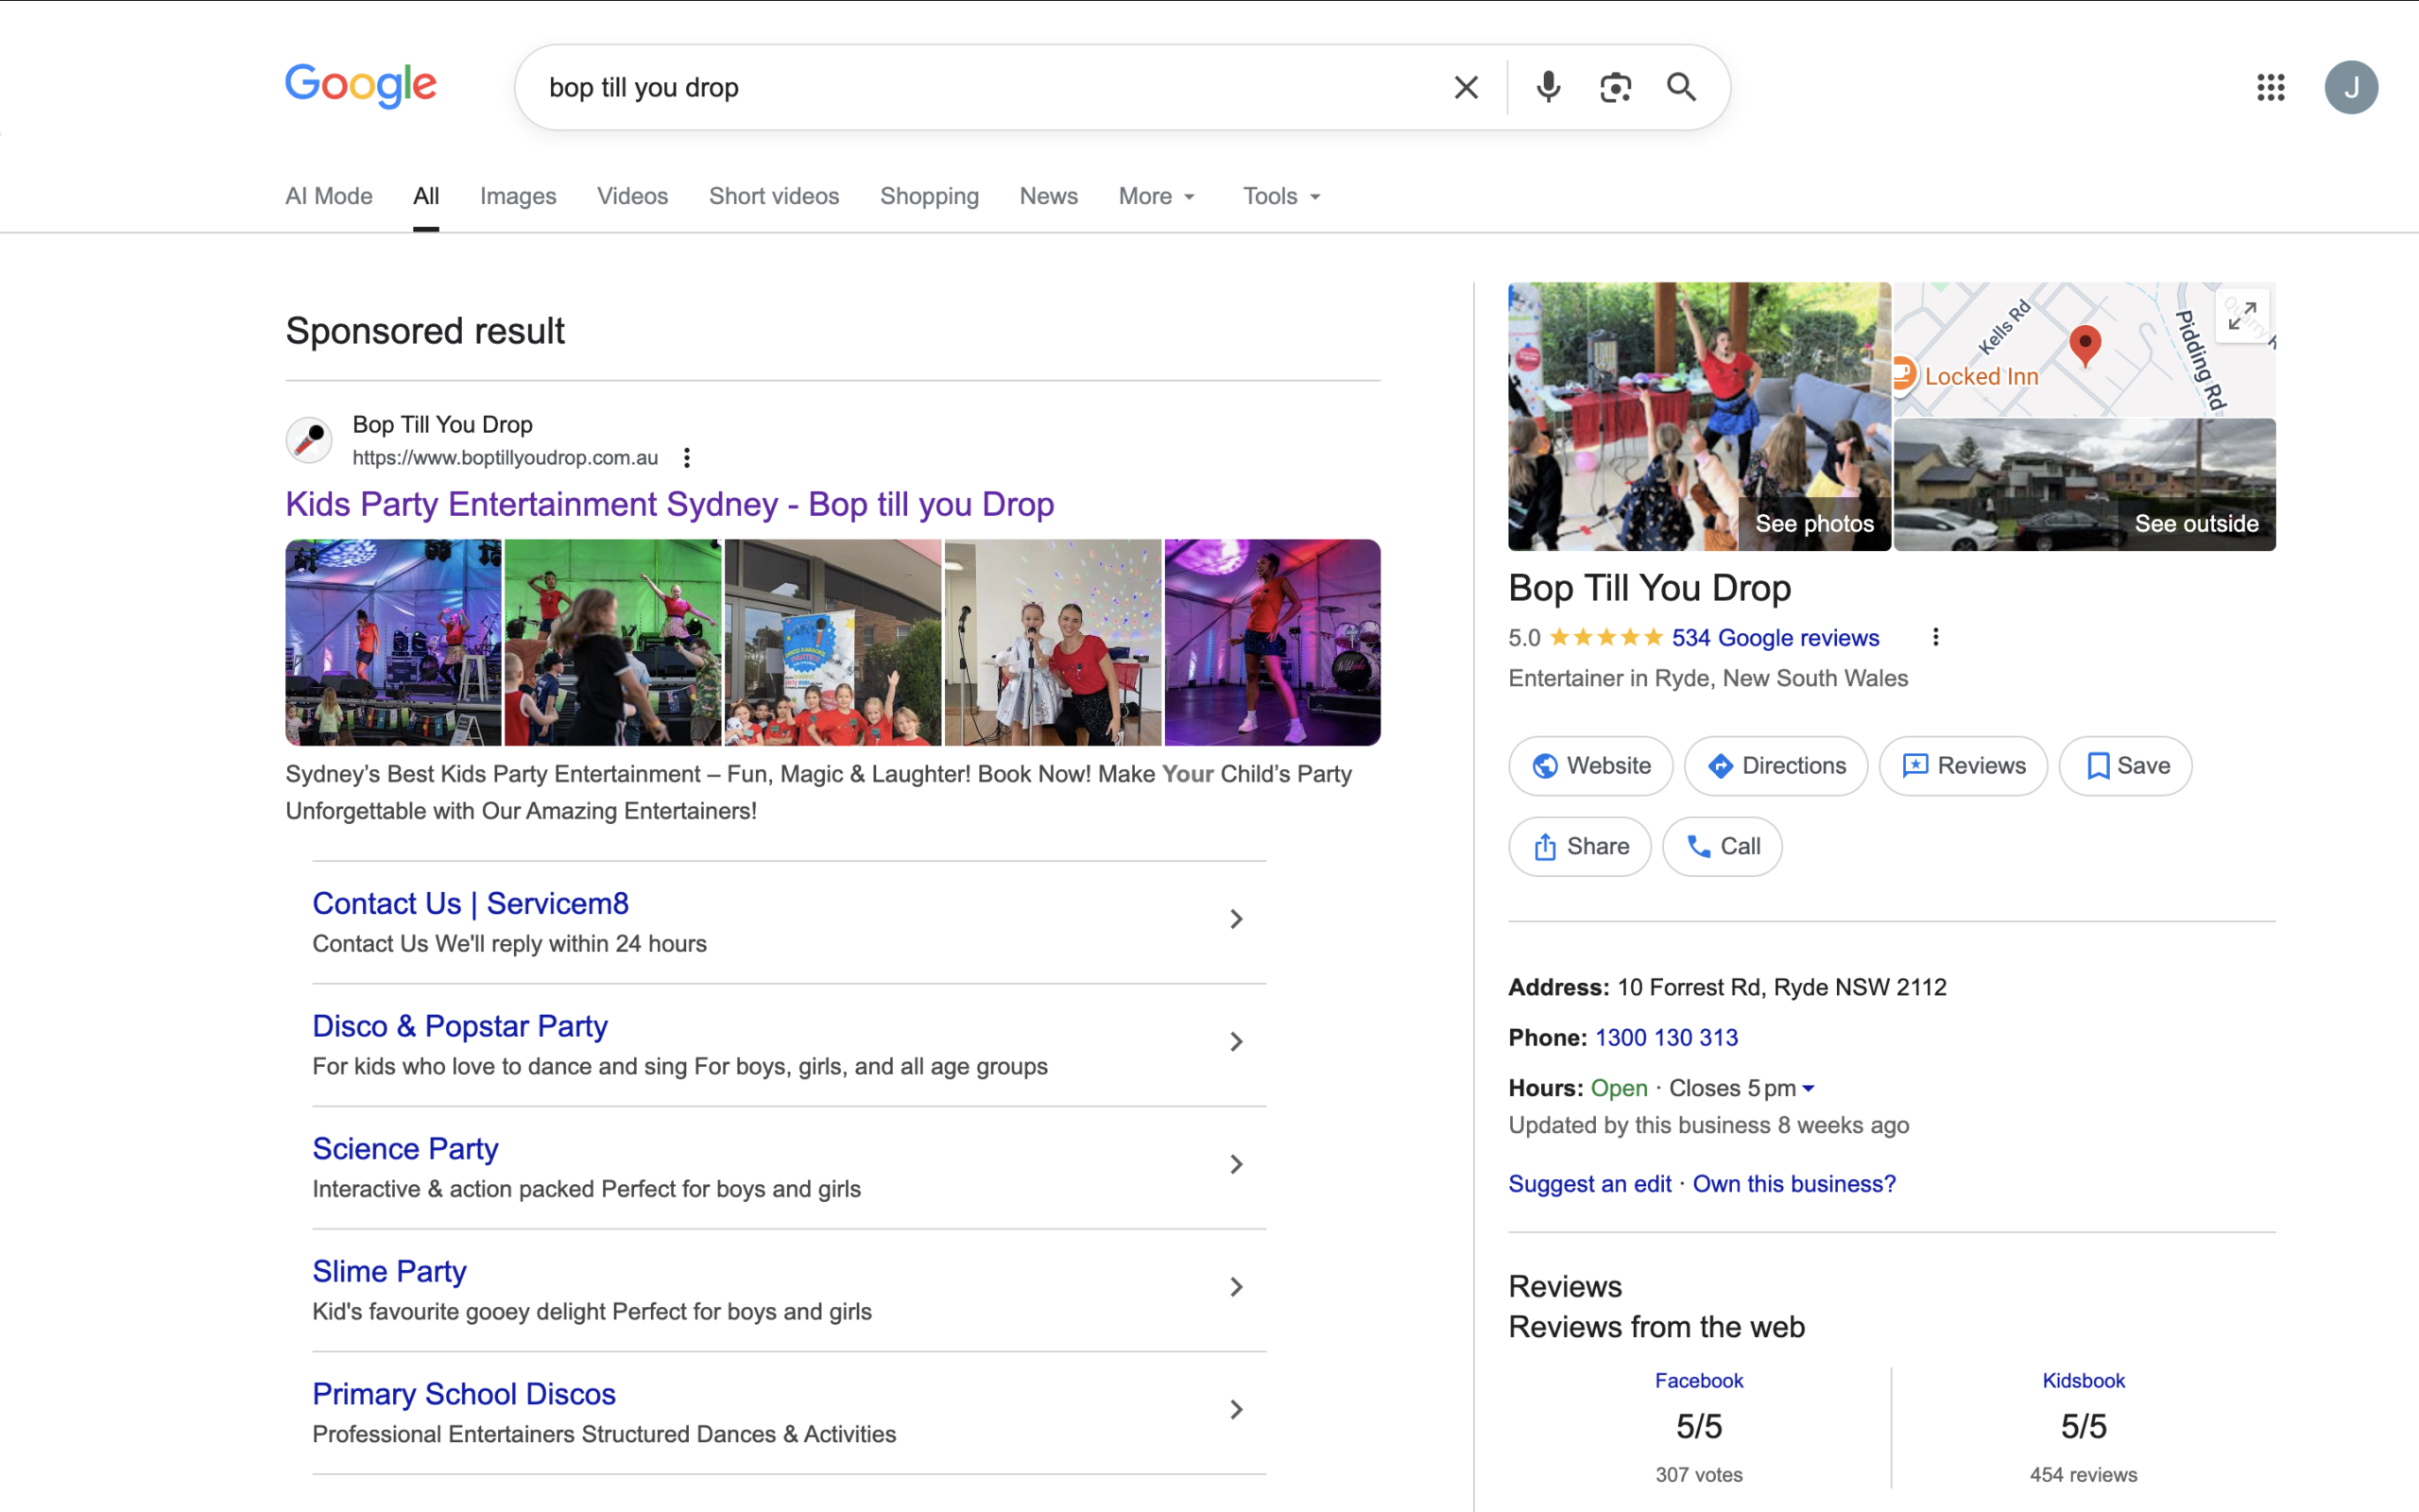This screenshot has height=1512, width=2419.
Task: Click the Call button
Action: click(x=1722, y=847)
